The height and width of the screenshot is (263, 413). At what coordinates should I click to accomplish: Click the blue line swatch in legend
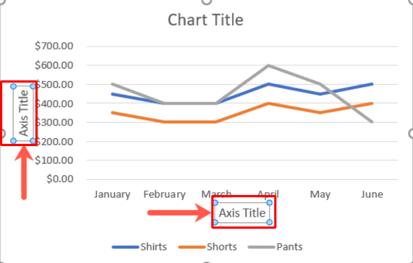(x=125, y=247)
